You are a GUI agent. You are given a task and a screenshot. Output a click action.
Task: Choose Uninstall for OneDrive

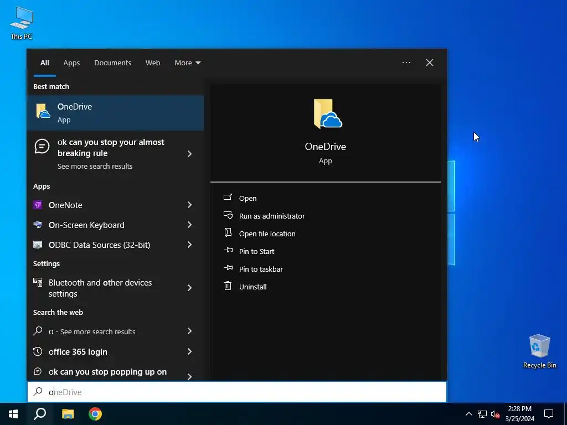click(x=252, y=287)
